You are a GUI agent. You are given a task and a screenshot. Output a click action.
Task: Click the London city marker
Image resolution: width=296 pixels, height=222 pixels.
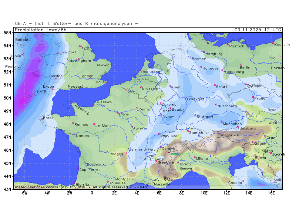tap(90, 78)
